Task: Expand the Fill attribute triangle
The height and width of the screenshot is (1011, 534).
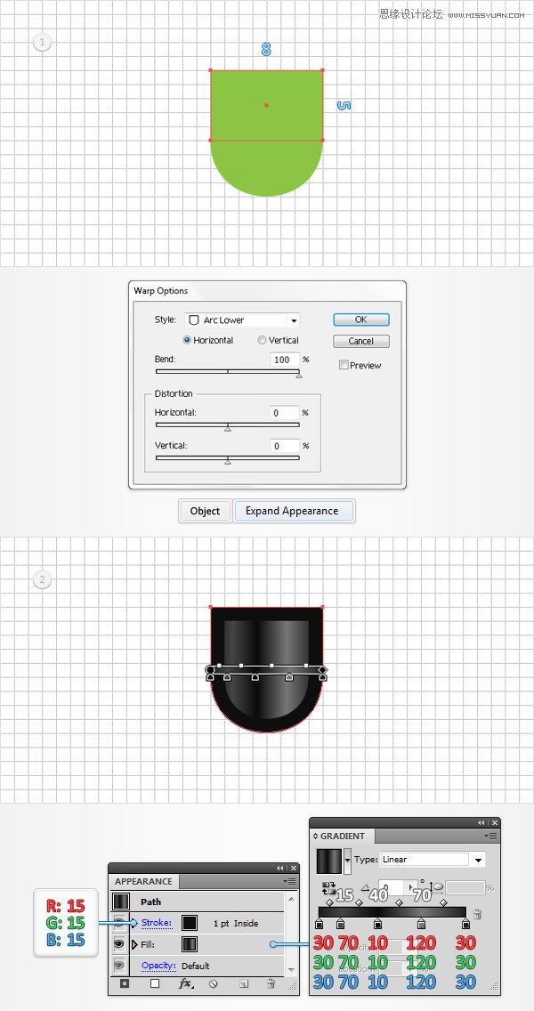Action: point(134,944)
